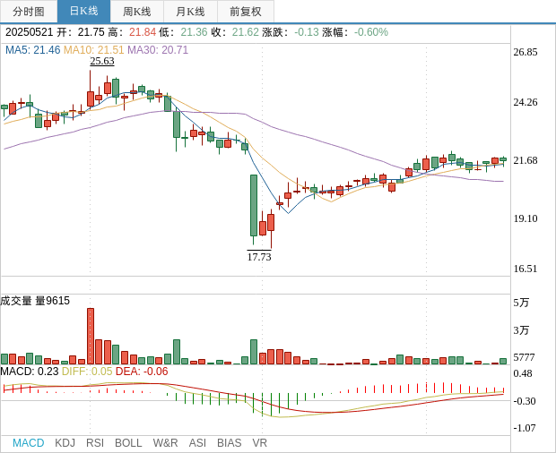Click the 成交量 量9615 label

pyautogui.click(x=35, y=301)
